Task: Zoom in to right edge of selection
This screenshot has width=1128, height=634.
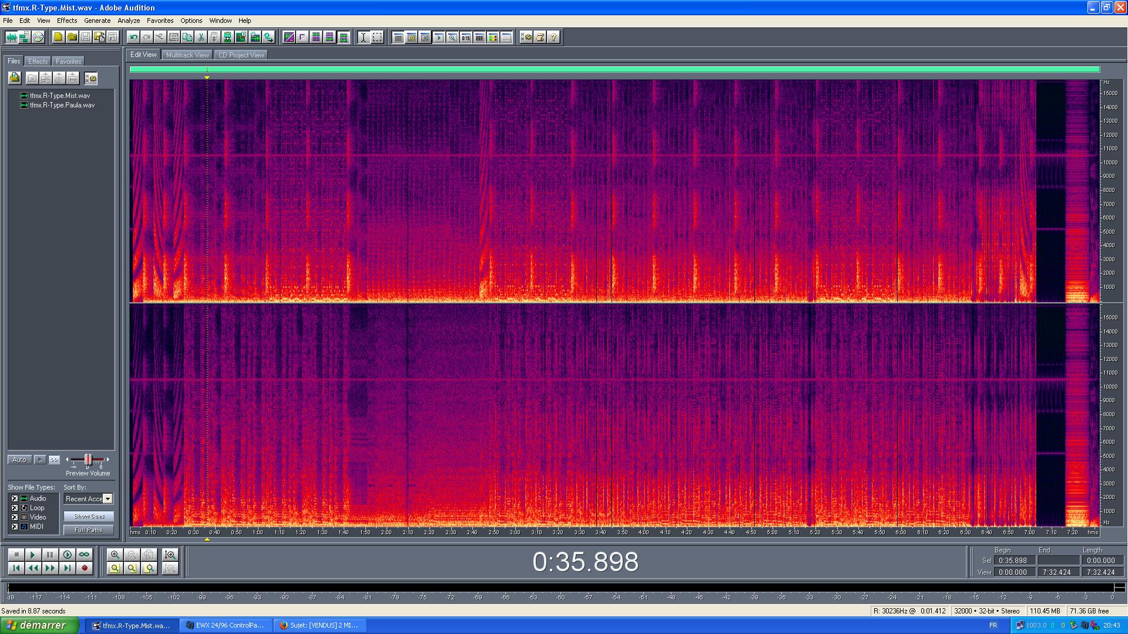Action: tap(149, 568)
